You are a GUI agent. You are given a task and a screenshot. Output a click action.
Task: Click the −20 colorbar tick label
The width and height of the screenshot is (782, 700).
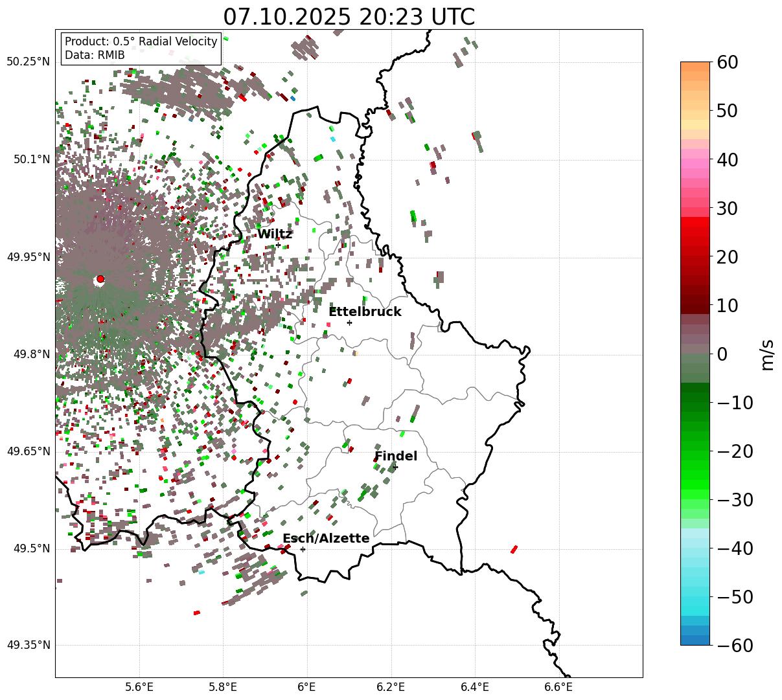point(737,451)
